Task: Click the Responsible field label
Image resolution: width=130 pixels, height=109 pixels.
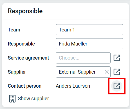Action: (x=21, y=44)
